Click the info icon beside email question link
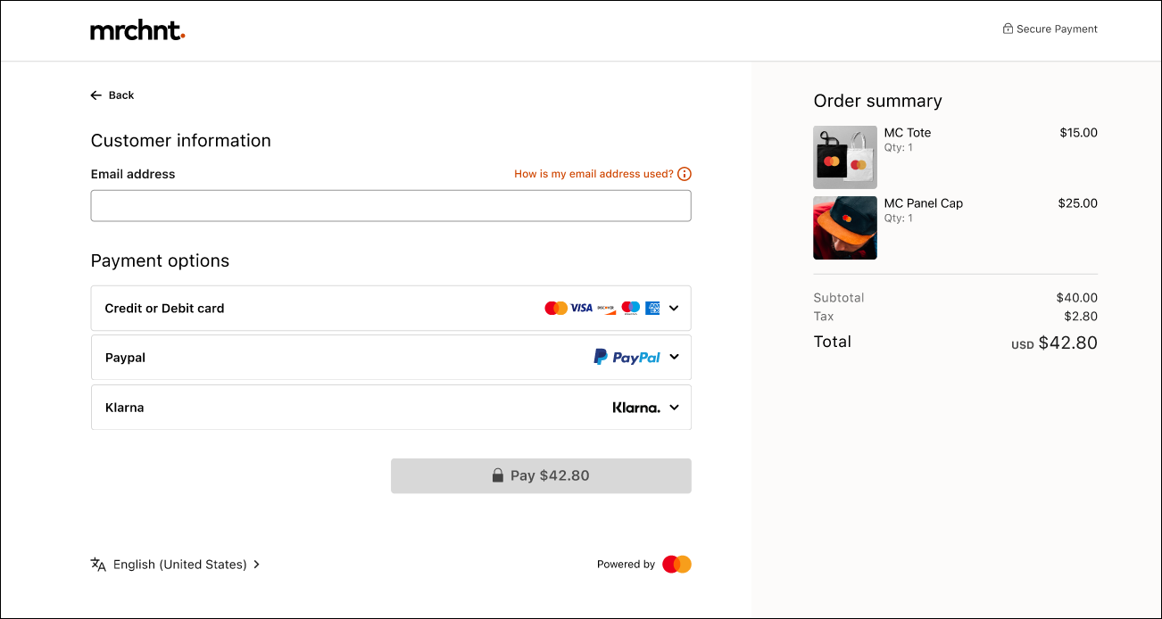The height and width of the screenshot is (619, 1162). 685,174
